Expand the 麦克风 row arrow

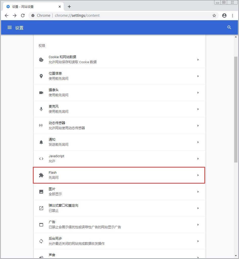point(198,109)
